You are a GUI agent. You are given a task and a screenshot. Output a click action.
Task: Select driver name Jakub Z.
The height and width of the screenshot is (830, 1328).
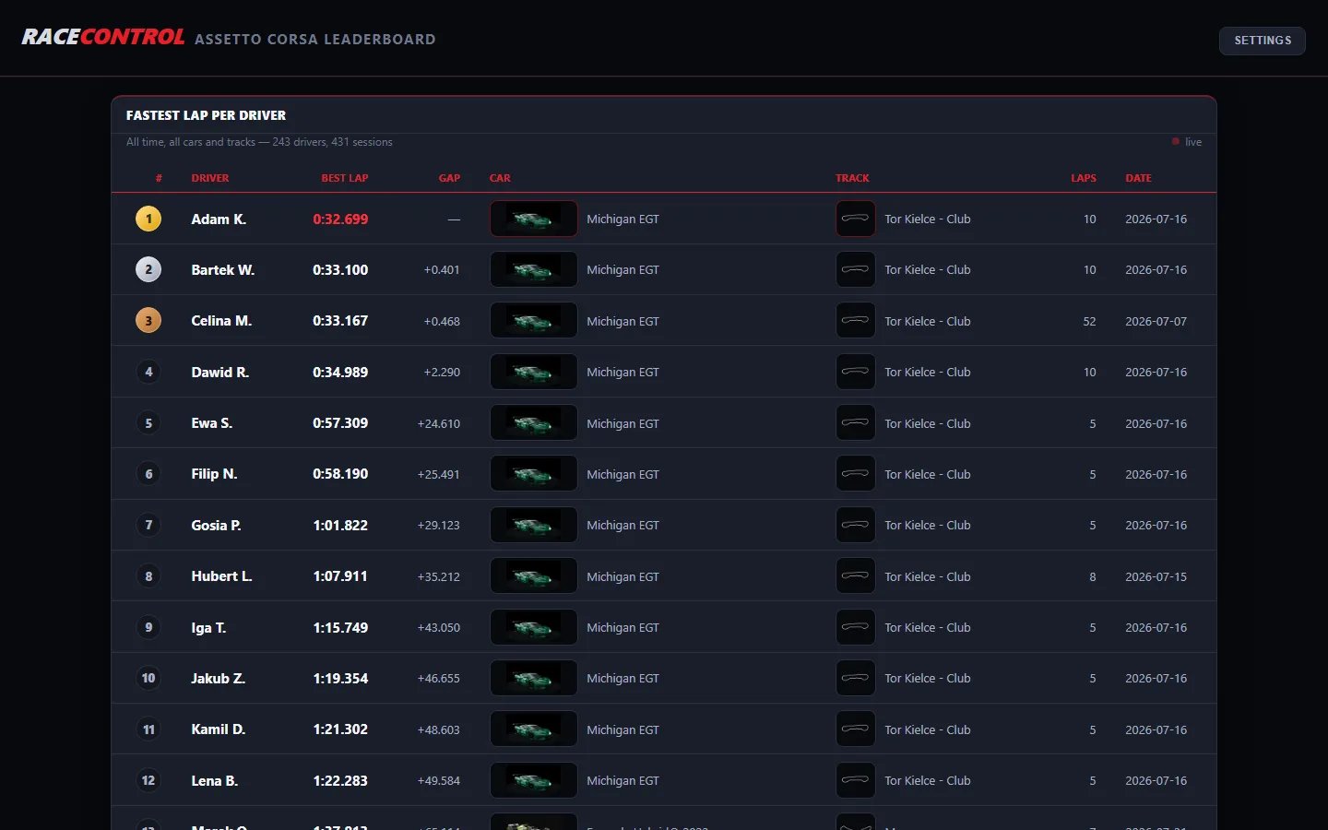click(219, 679)
